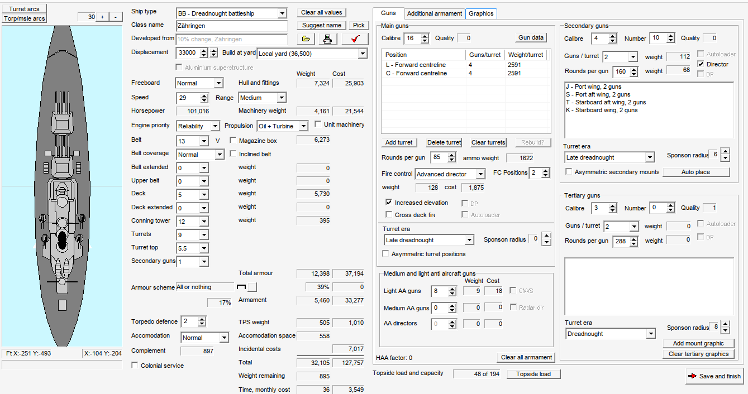Increase FC Positions with up arrow

tap(545, 170)
